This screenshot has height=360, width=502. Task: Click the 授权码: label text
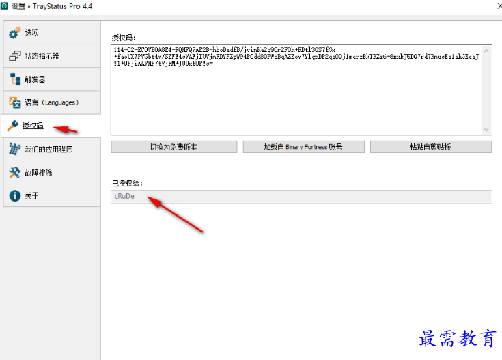point(124,38)
